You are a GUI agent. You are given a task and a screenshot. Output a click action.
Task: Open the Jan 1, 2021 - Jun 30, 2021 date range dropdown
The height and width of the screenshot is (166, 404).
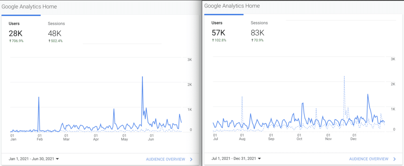(x=34, y=159)
